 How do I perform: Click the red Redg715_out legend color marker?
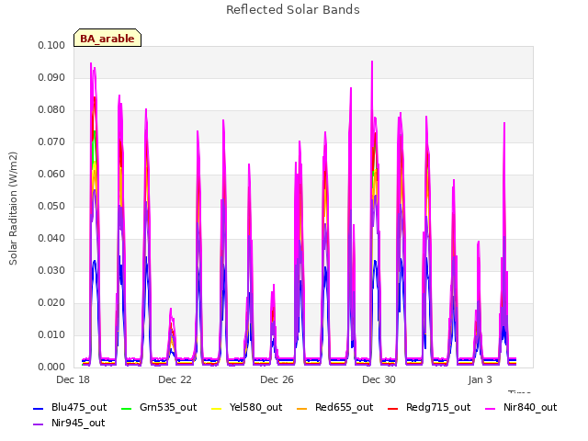(x=392, y=408)
